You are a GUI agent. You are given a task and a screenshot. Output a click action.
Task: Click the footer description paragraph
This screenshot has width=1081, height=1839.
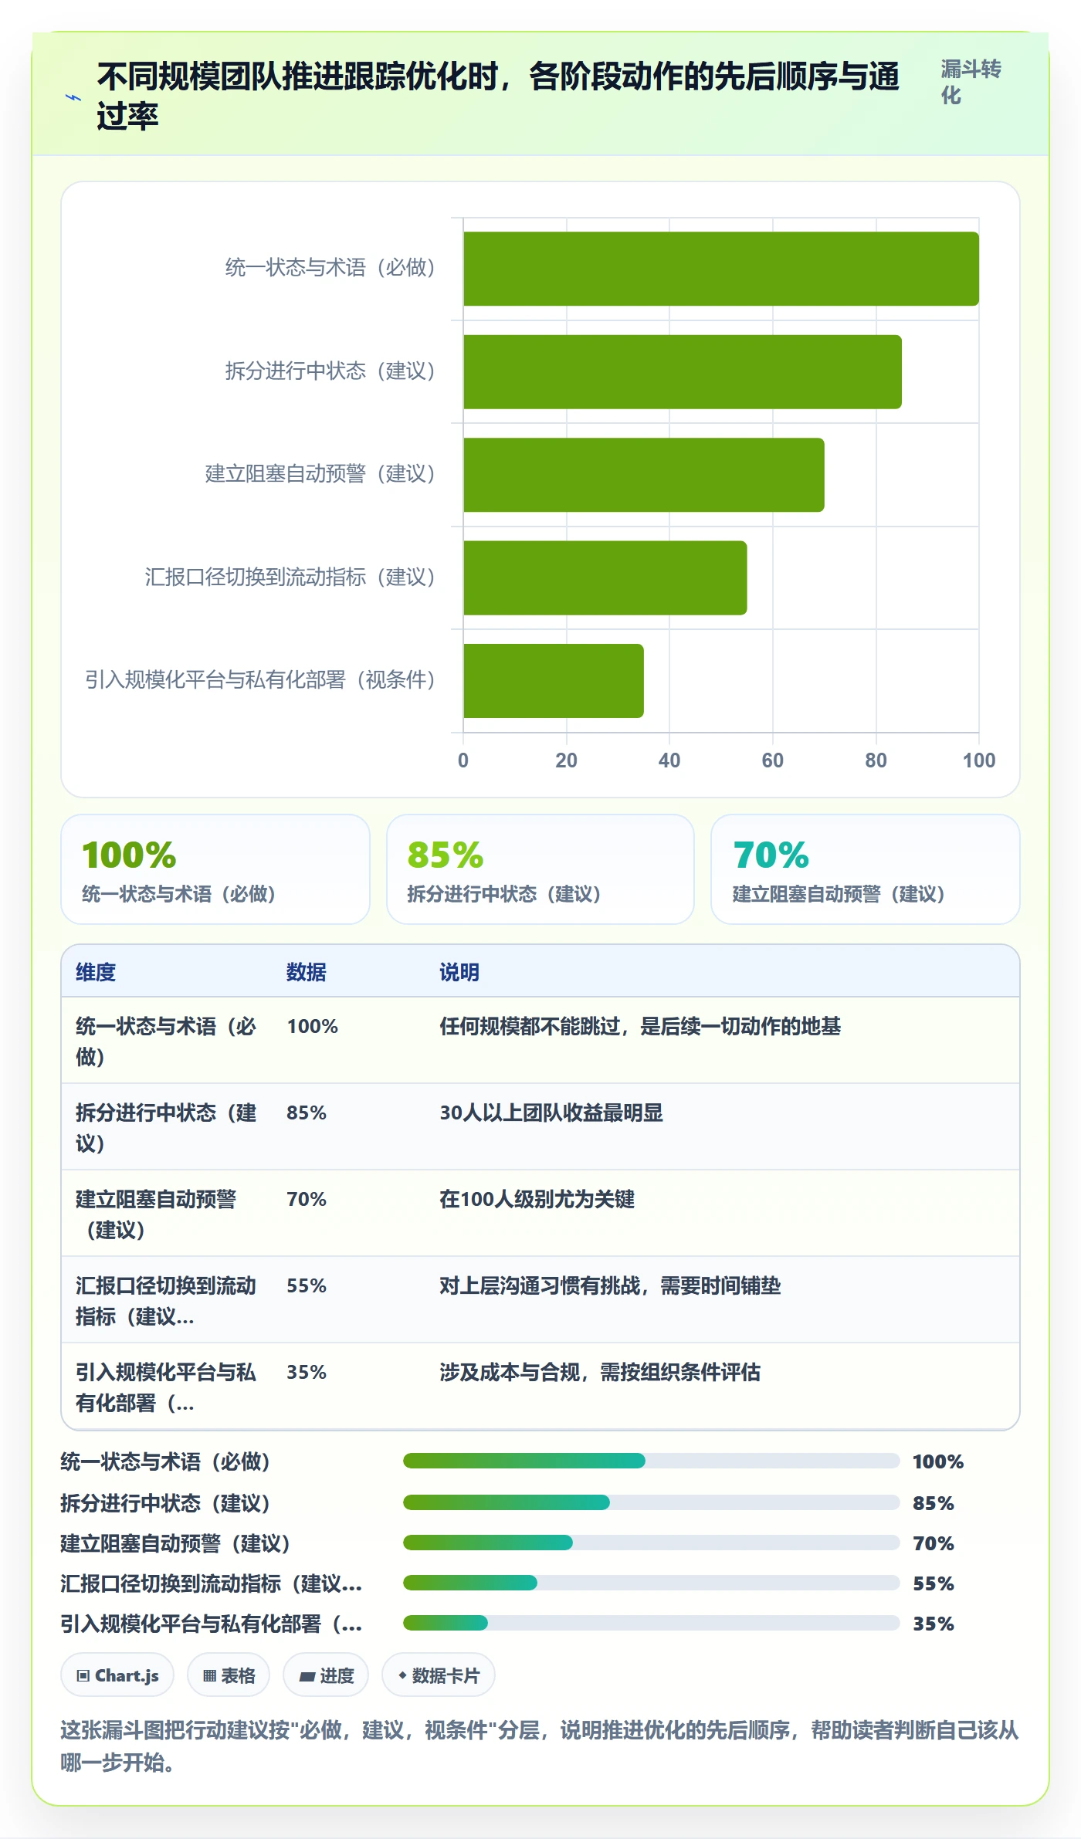pos(540,1746)
